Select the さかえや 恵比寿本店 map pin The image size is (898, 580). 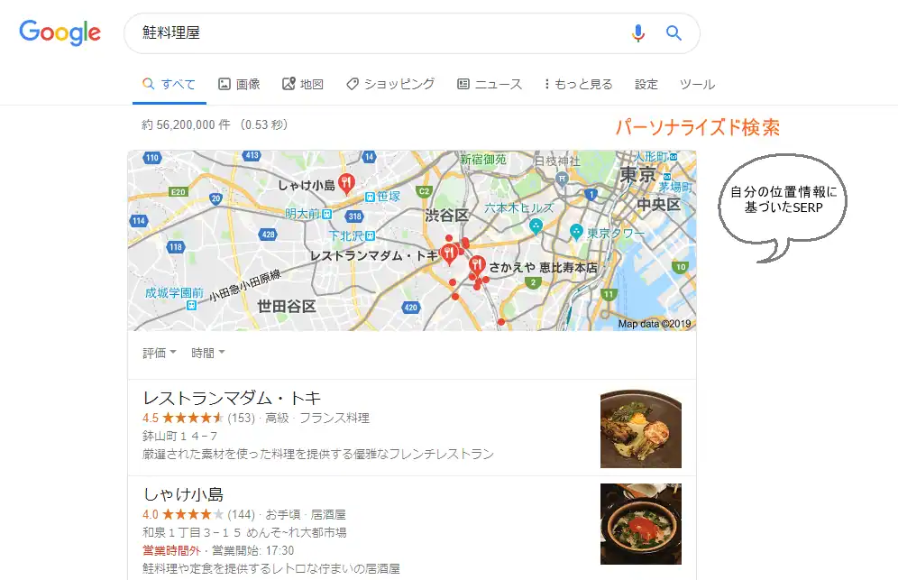click(477, 266)
